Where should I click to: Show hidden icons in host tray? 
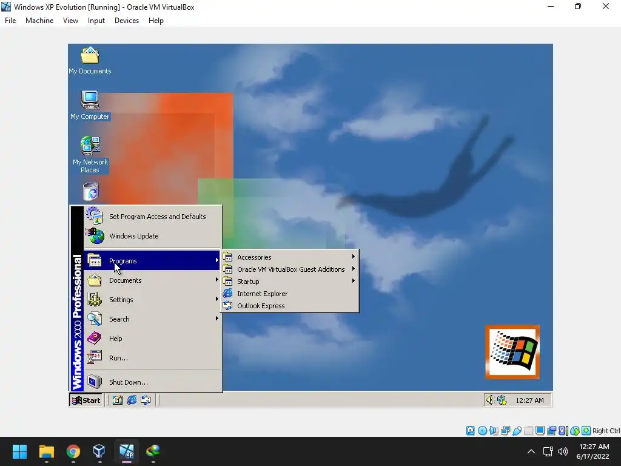click(531, 451)
